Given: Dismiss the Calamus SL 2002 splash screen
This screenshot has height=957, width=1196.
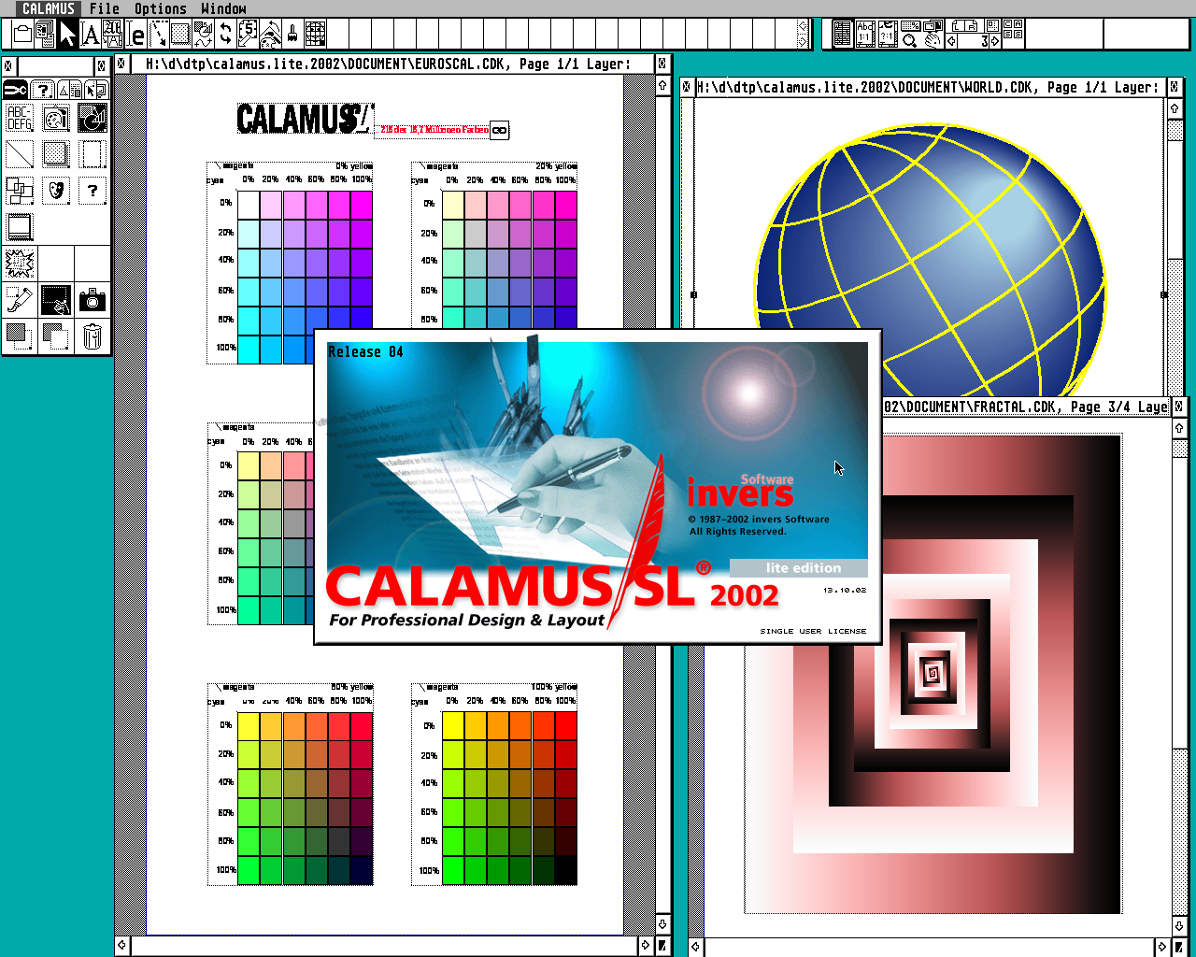Looking at the screenshot, I should [598, 486].
